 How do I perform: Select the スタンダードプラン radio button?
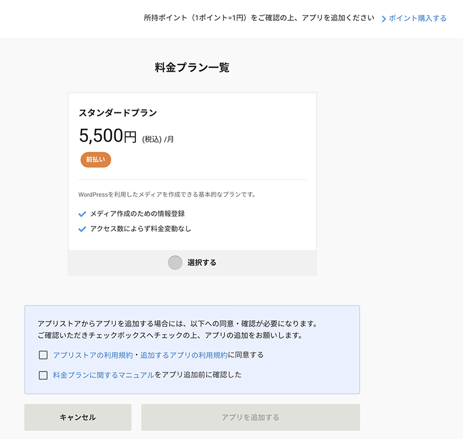coord(175,262)
